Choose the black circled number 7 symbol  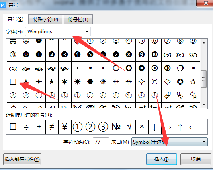(116, 55)
